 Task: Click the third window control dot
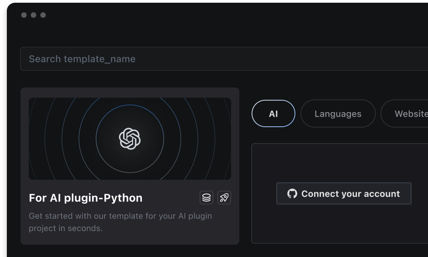point(43,15)
